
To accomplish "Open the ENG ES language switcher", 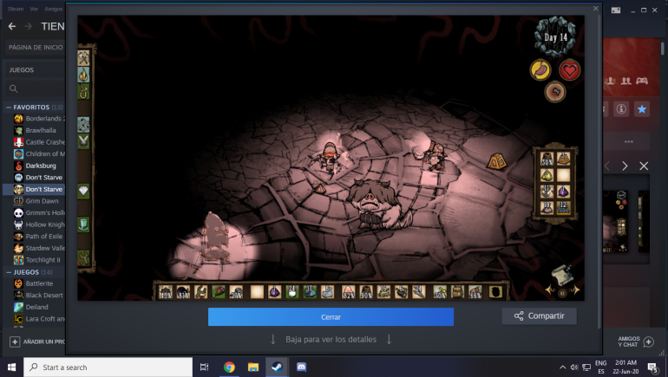I will (x=600, y=367).
